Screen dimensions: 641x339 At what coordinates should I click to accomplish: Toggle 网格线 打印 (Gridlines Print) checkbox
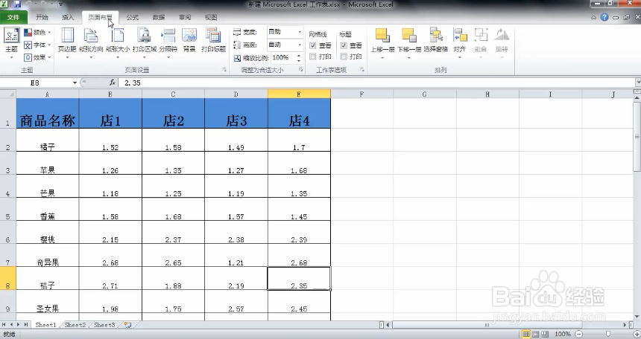tap(313, 56)
